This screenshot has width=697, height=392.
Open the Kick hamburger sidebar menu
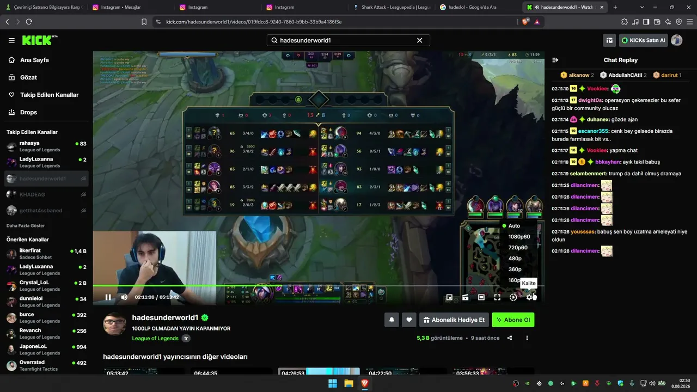pyautogui.click(x=11, y=40)
